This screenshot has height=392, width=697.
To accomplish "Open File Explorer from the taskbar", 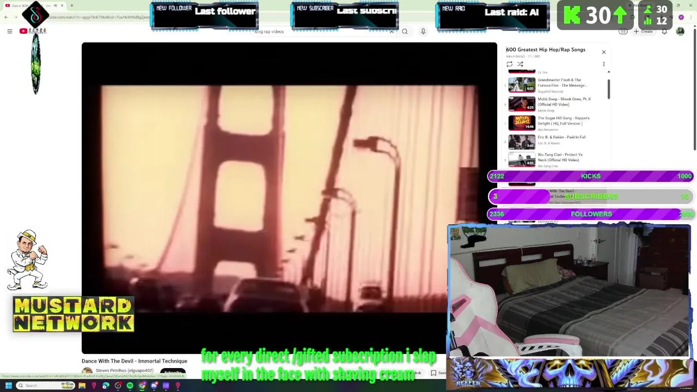I will pos(82,385).
